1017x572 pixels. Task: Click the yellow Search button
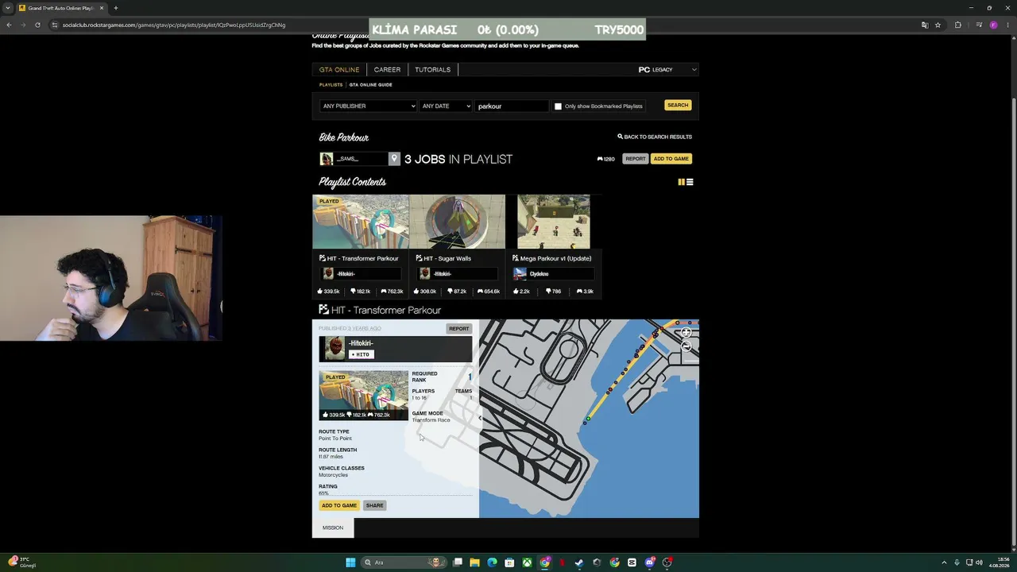[x=678, y=105]
